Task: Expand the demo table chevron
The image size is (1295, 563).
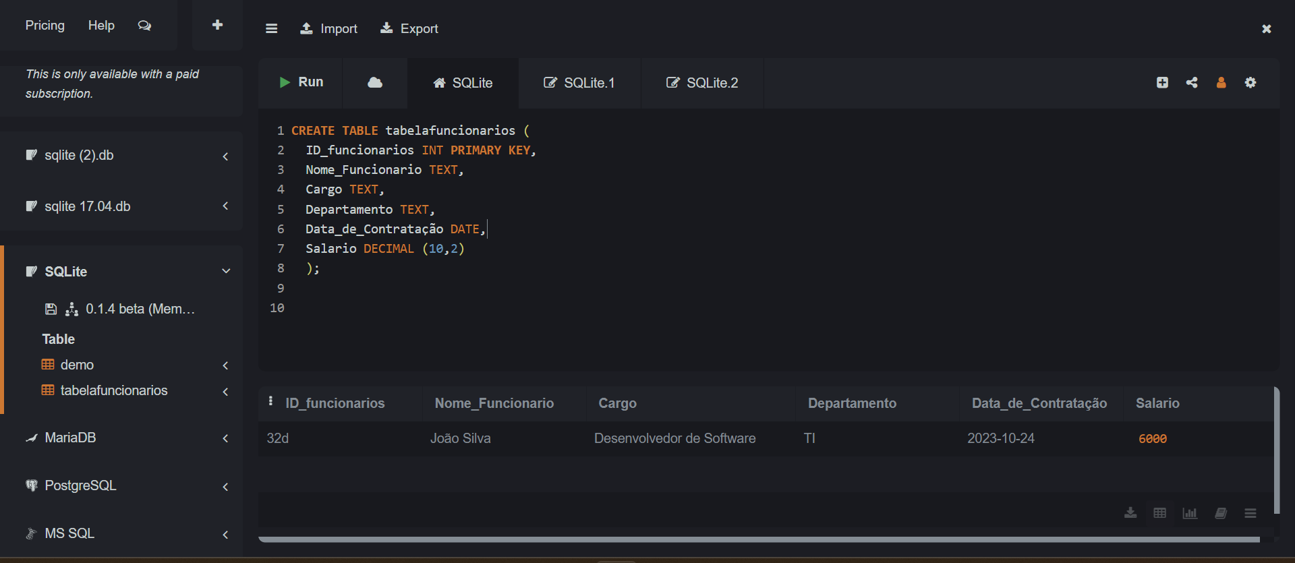Action: point(225,365)
